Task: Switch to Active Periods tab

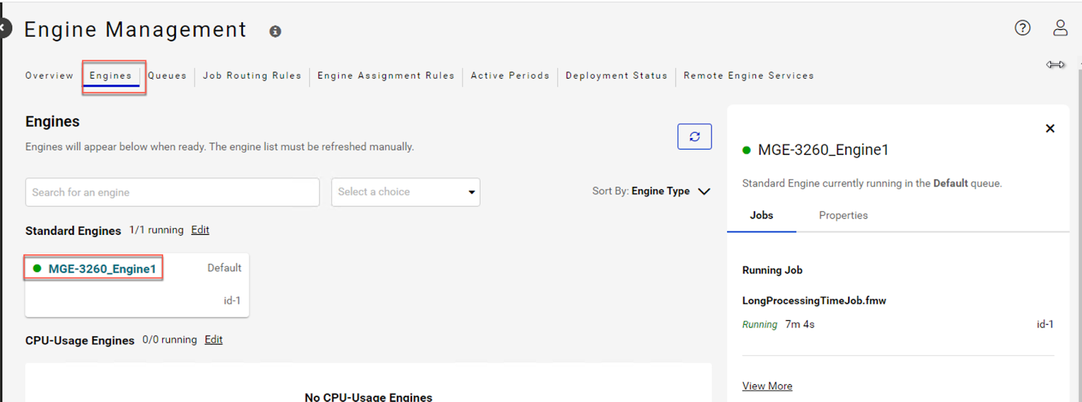Action: 510,76
